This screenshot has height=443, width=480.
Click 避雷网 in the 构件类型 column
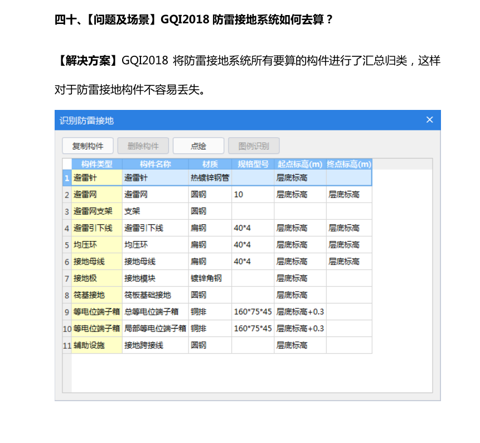pyautogui.click(x=97, y=195)
